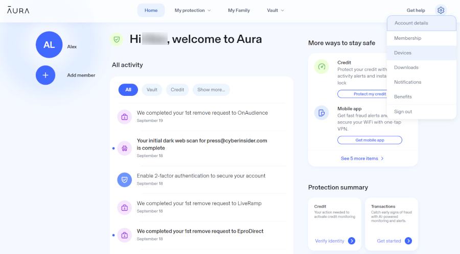Screen dimensions: 460x254
Task: Click the dark web scan activity icon
Action: [x=124, y=148]
